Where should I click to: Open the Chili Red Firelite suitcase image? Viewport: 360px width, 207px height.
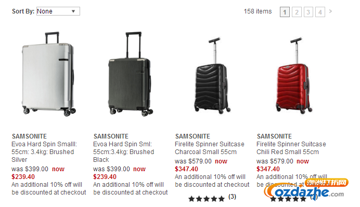(x=294, y=76)
